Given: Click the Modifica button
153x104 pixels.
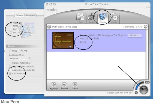Looking at the screenshot, I should pyautogui.click(x=135, y=35).
